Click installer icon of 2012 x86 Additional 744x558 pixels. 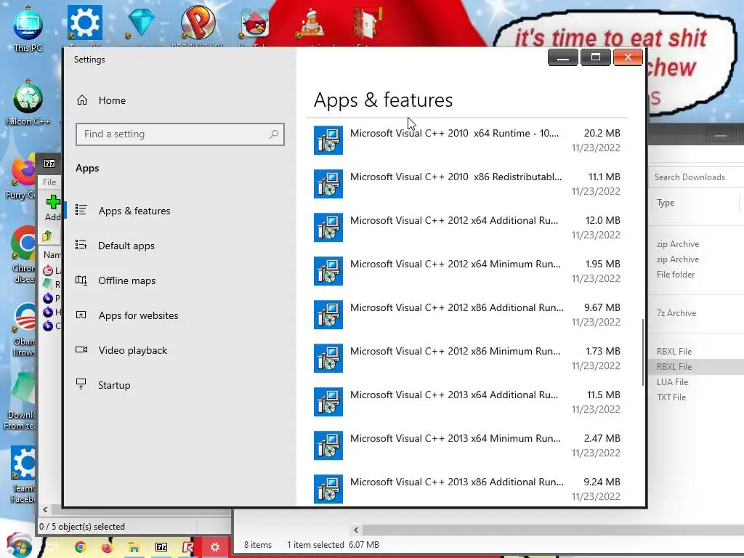point(328,315)
